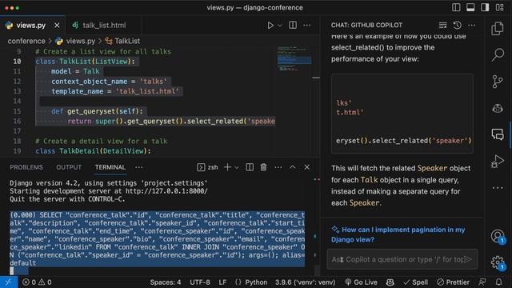Change LF end of line sequence

tap(222, 282)
